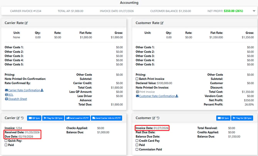Click Carrier QB Sync button
The height and width of the screenshot is (156, 258).
(x=34, y=118)
